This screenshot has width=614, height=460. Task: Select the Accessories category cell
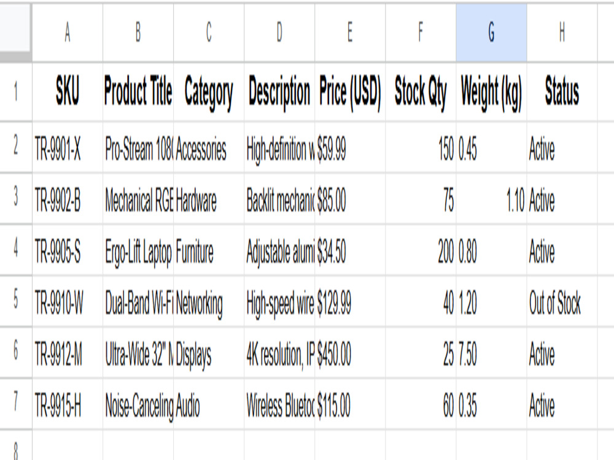209,147
